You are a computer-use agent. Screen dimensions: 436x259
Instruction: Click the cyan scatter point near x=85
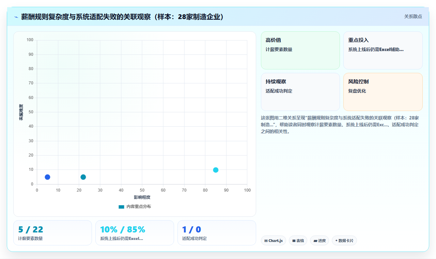coord(216,170)
